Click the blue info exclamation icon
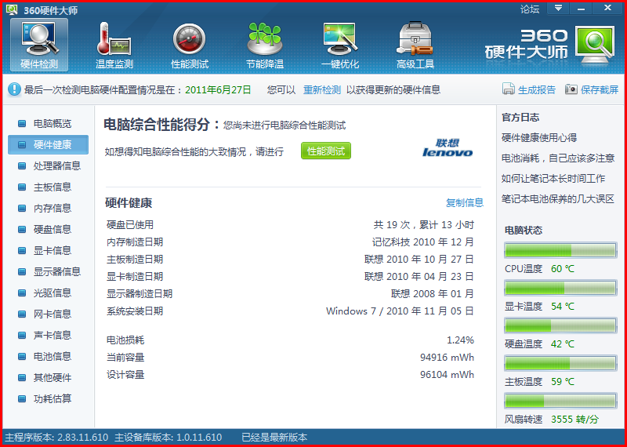 (14, 89)
